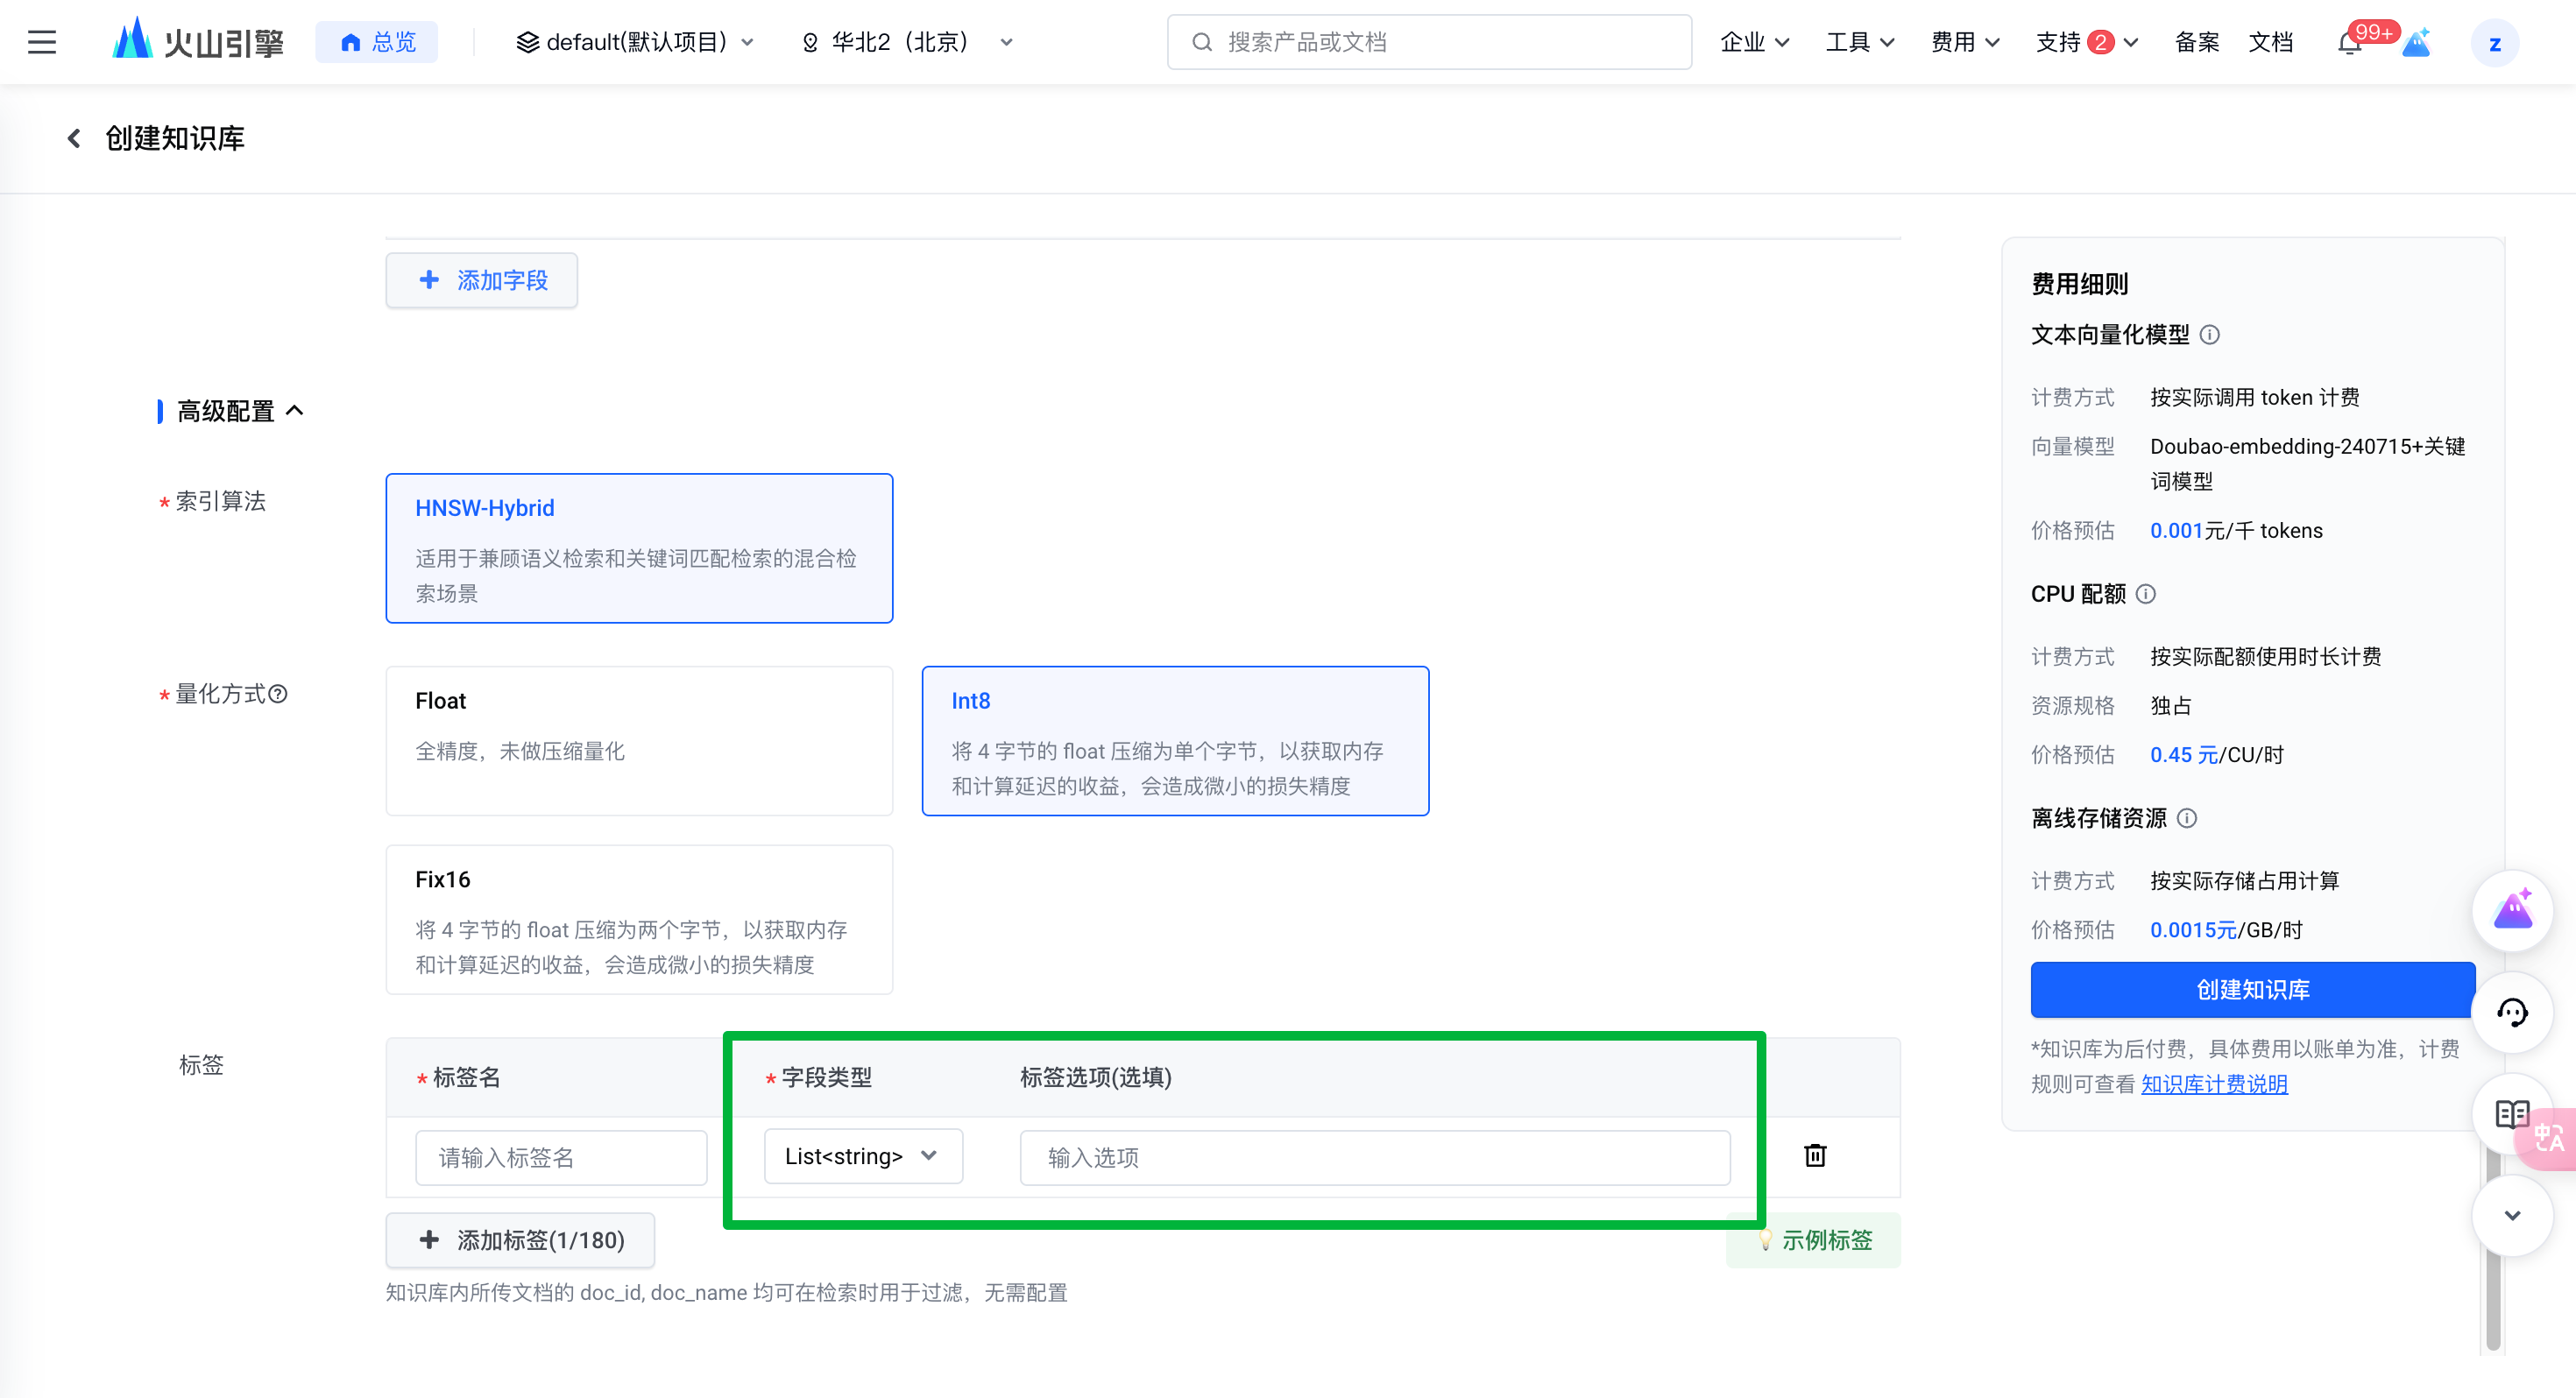Open the hamburger navigation menu

(x=42, y=42)
